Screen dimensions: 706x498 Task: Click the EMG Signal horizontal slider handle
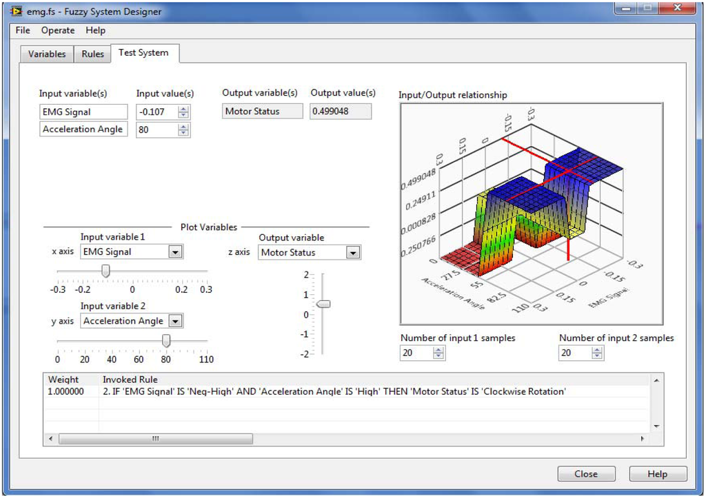105,271
